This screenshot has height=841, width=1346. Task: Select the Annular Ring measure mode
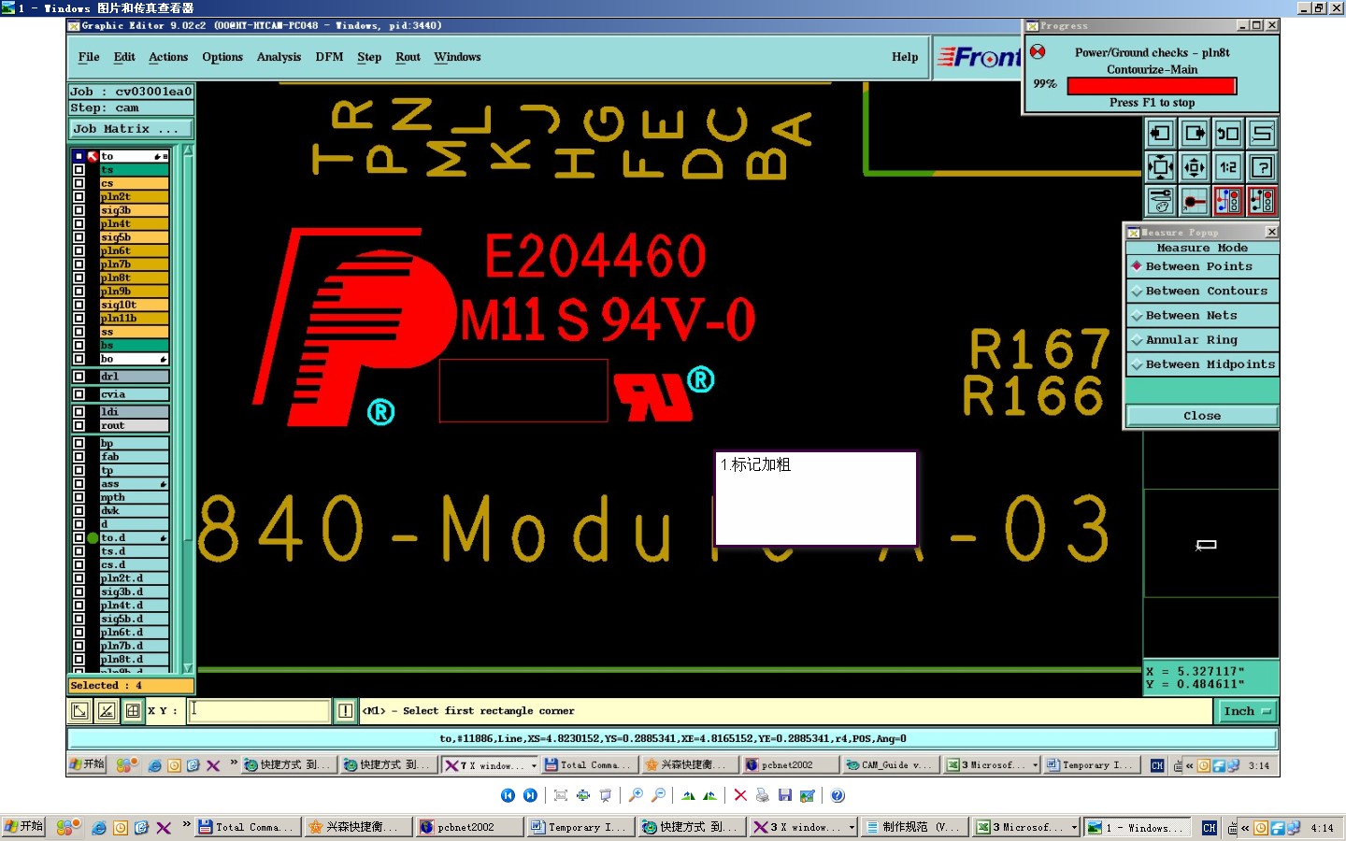1202,340
